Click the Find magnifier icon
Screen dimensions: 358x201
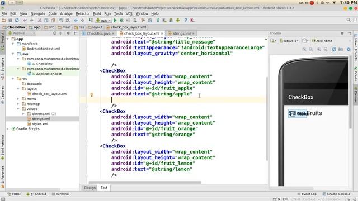(61, 20)
